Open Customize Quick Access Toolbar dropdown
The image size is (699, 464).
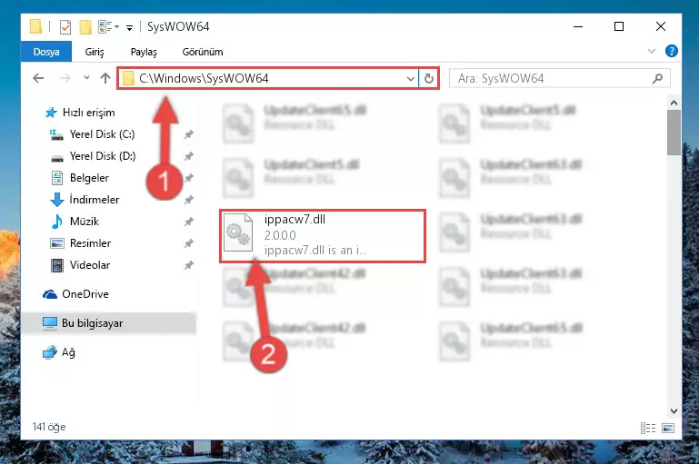click(x=129, y=27)
